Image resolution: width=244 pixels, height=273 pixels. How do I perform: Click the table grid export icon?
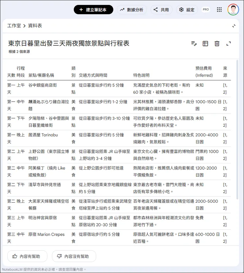(x=205, y=44)
